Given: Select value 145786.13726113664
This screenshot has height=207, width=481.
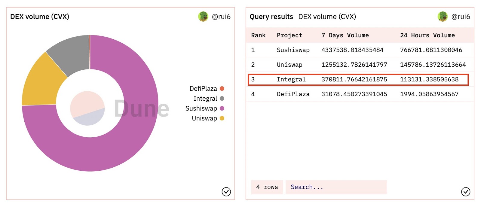Looking at the screenshot, I should [433, 65].
